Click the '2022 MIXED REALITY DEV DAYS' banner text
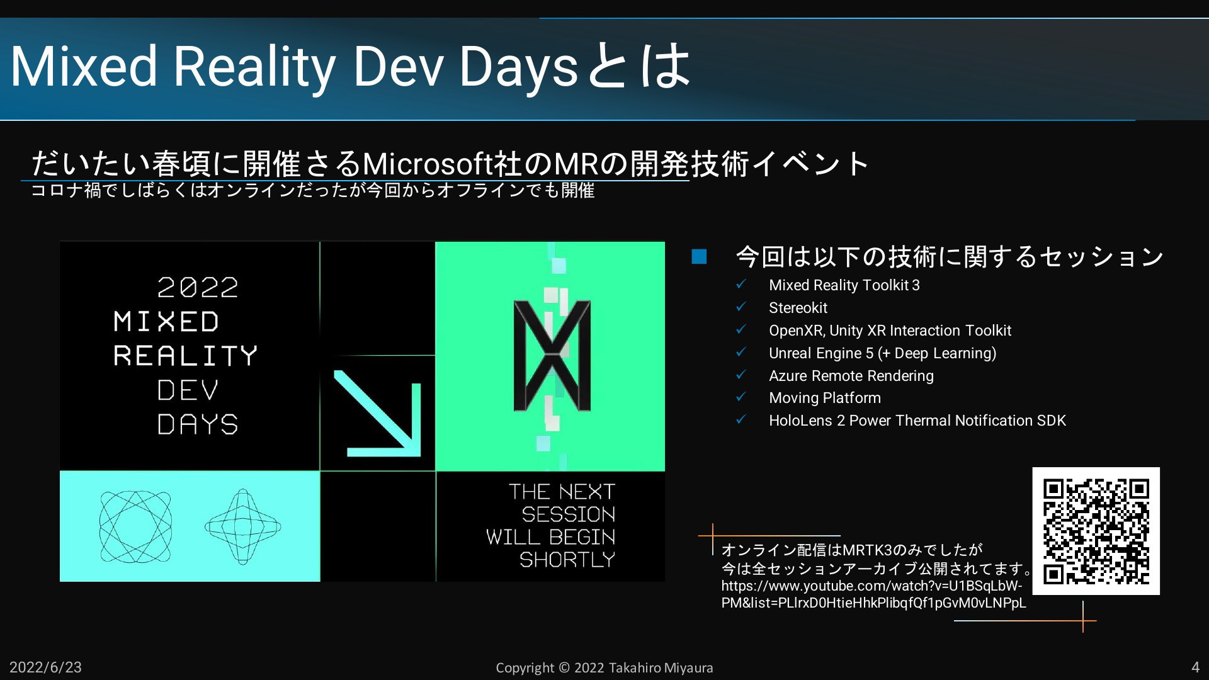 (186, 356)
